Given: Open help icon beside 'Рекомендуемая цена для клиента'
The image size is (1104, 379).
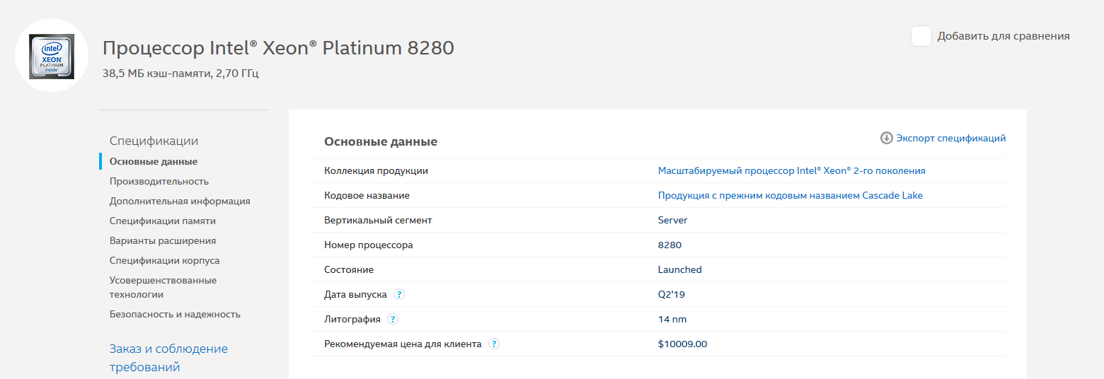Looking at the screenshot, I should coord(494,344).
